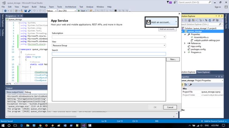Select packages.config in Solution Explorer
This screenshot has height=128, width=229.
click(x=198, y=49)
